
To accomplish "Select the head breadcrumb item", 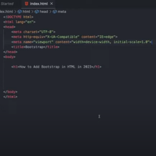I will click(x=44, y=12).
